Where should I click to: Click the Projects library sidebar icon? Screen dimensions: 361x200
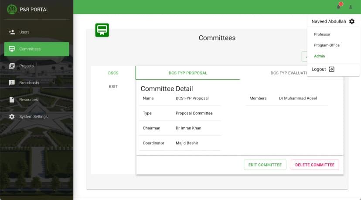point(12,66)
